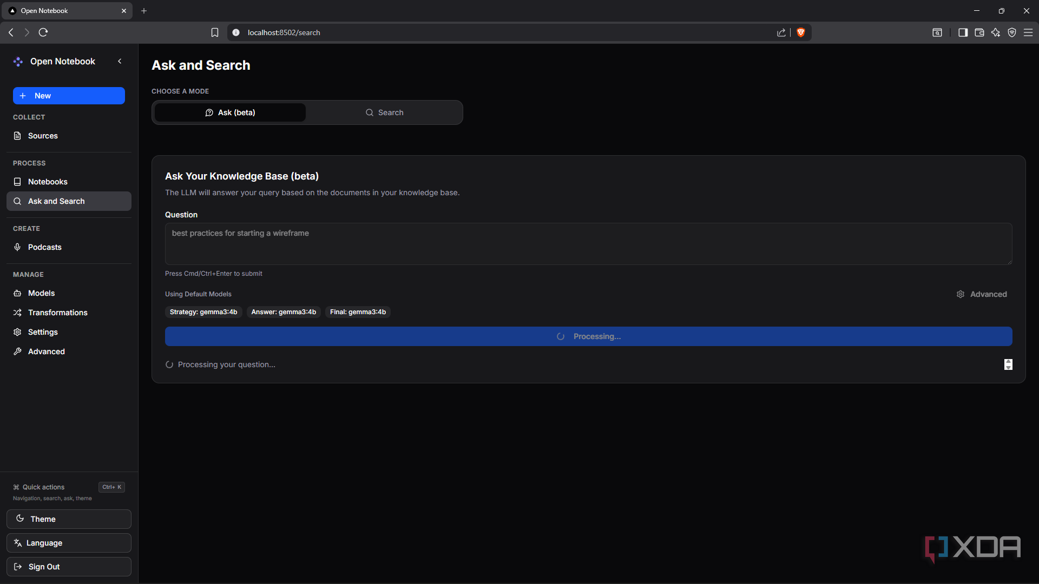1039x584 pixels.
Task: Open Leo AI assistant icon
Action: [995, 32]
